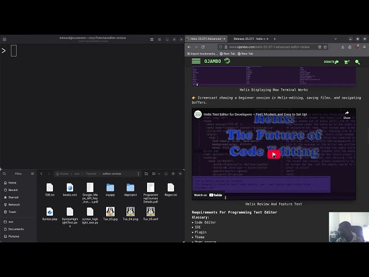Expand the browser list-all-tabs dropdown

pos(336,39)
